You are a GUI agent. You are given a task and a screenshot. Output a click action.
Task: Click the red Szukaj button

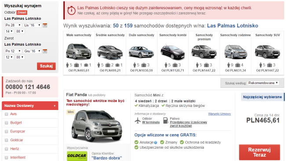click(x=46, y=66)
